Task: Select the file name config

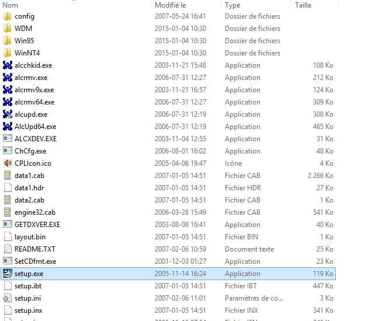Action: pos(25,16)
